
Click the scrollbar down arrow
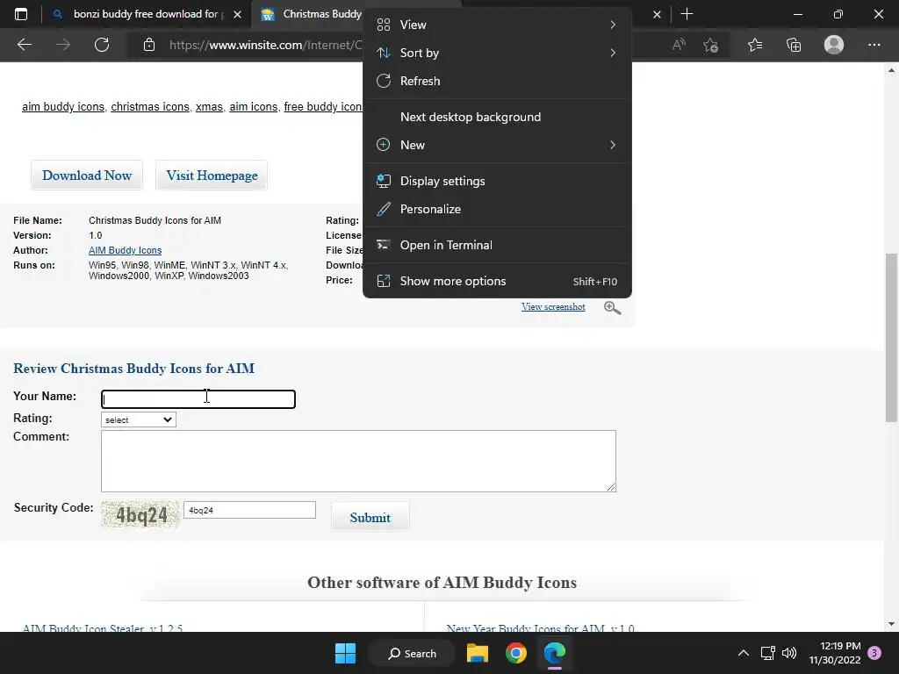tap(891, 624)
